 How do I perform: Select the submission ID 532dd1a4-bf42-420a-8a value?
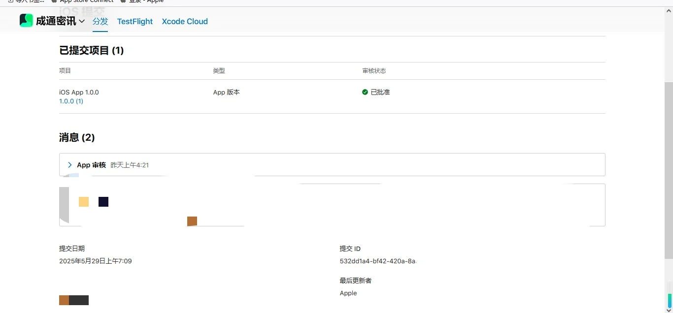pos(378,261)
